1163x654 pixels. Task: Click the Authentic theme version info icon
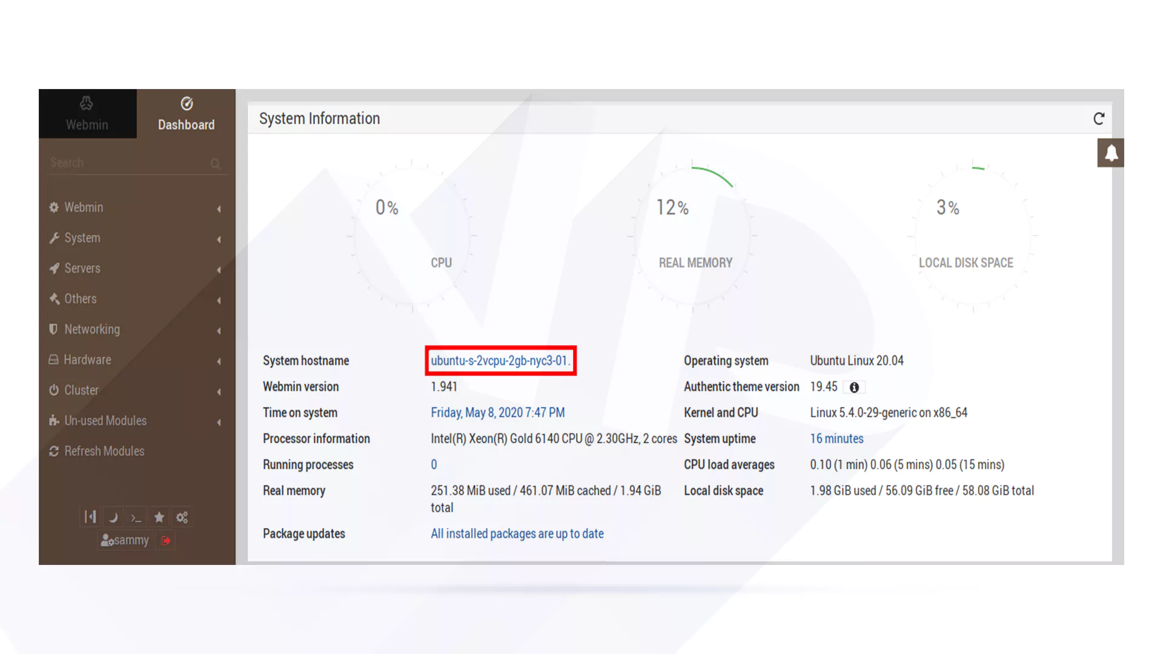pos(854,388)
